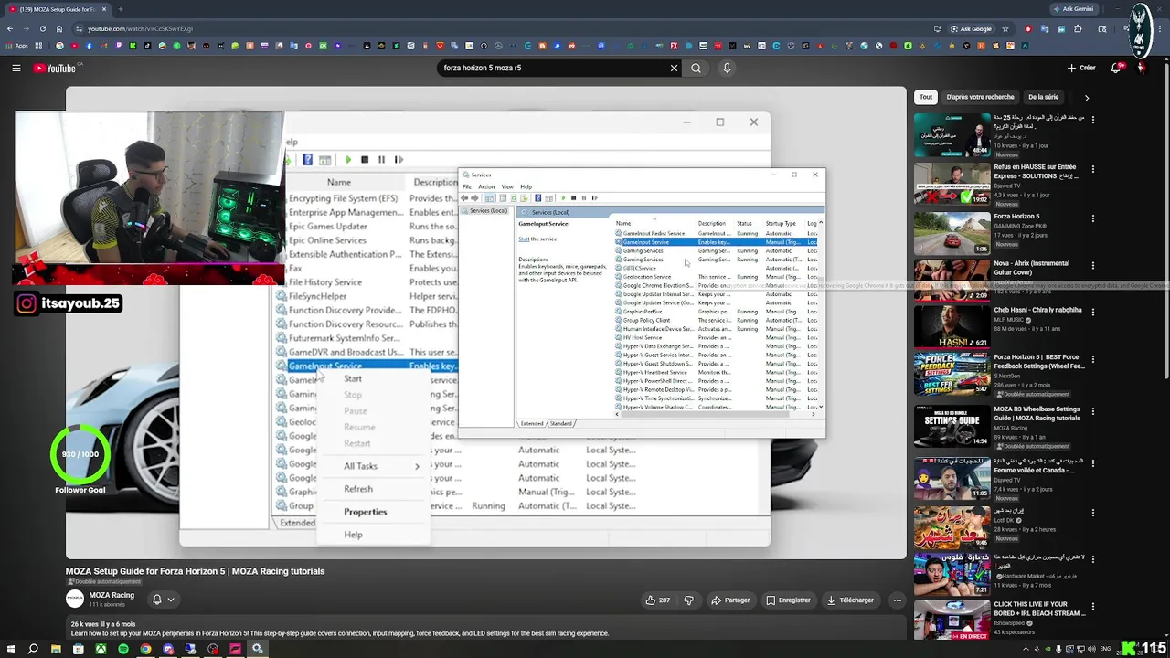Viewport: 1170px width, 658px height.
Task: Go to YouTube home via logo
Action: (55, 68)
